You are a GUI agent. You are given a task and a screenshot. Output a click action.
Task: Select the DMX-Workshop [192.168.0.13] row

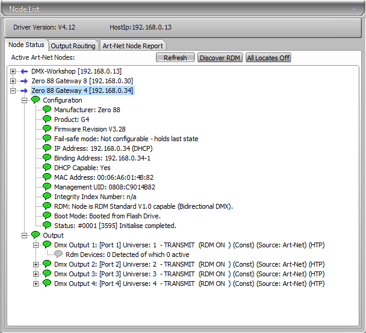[x=76, y=71]
